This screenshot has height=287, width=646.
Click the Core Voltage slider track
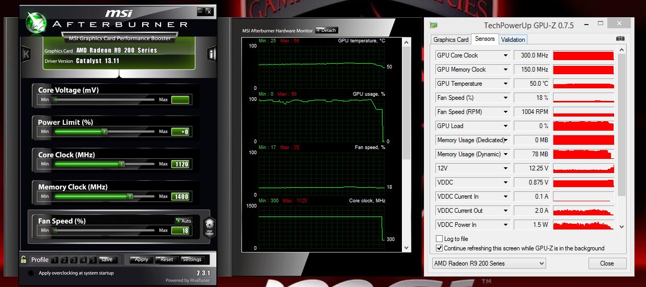(105, 99)
